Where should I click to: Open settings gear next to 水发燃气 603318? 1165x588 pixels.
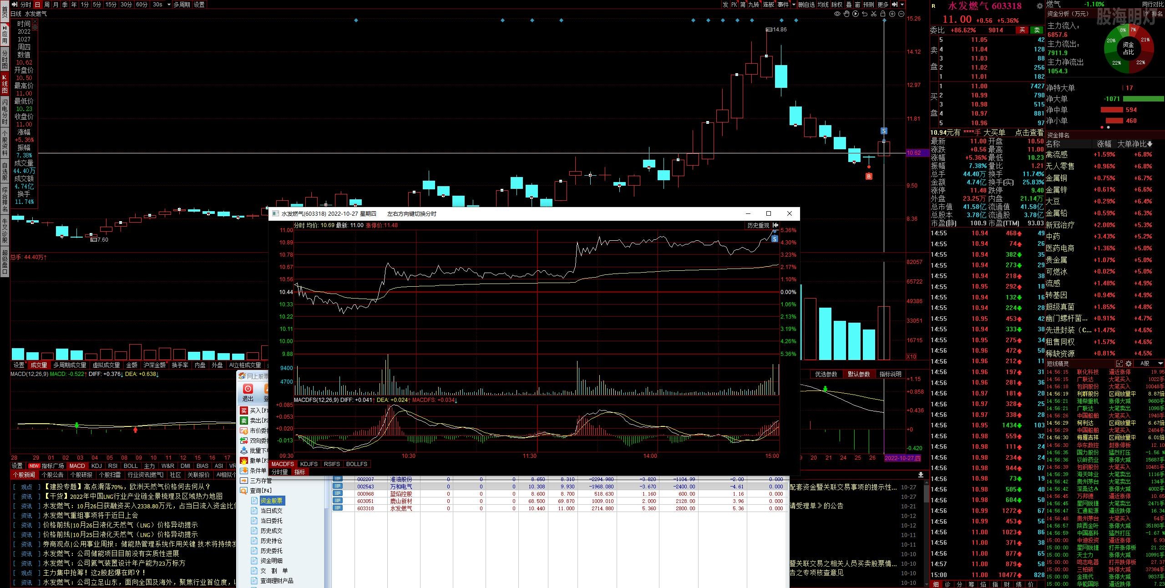tap(1039, 6)
